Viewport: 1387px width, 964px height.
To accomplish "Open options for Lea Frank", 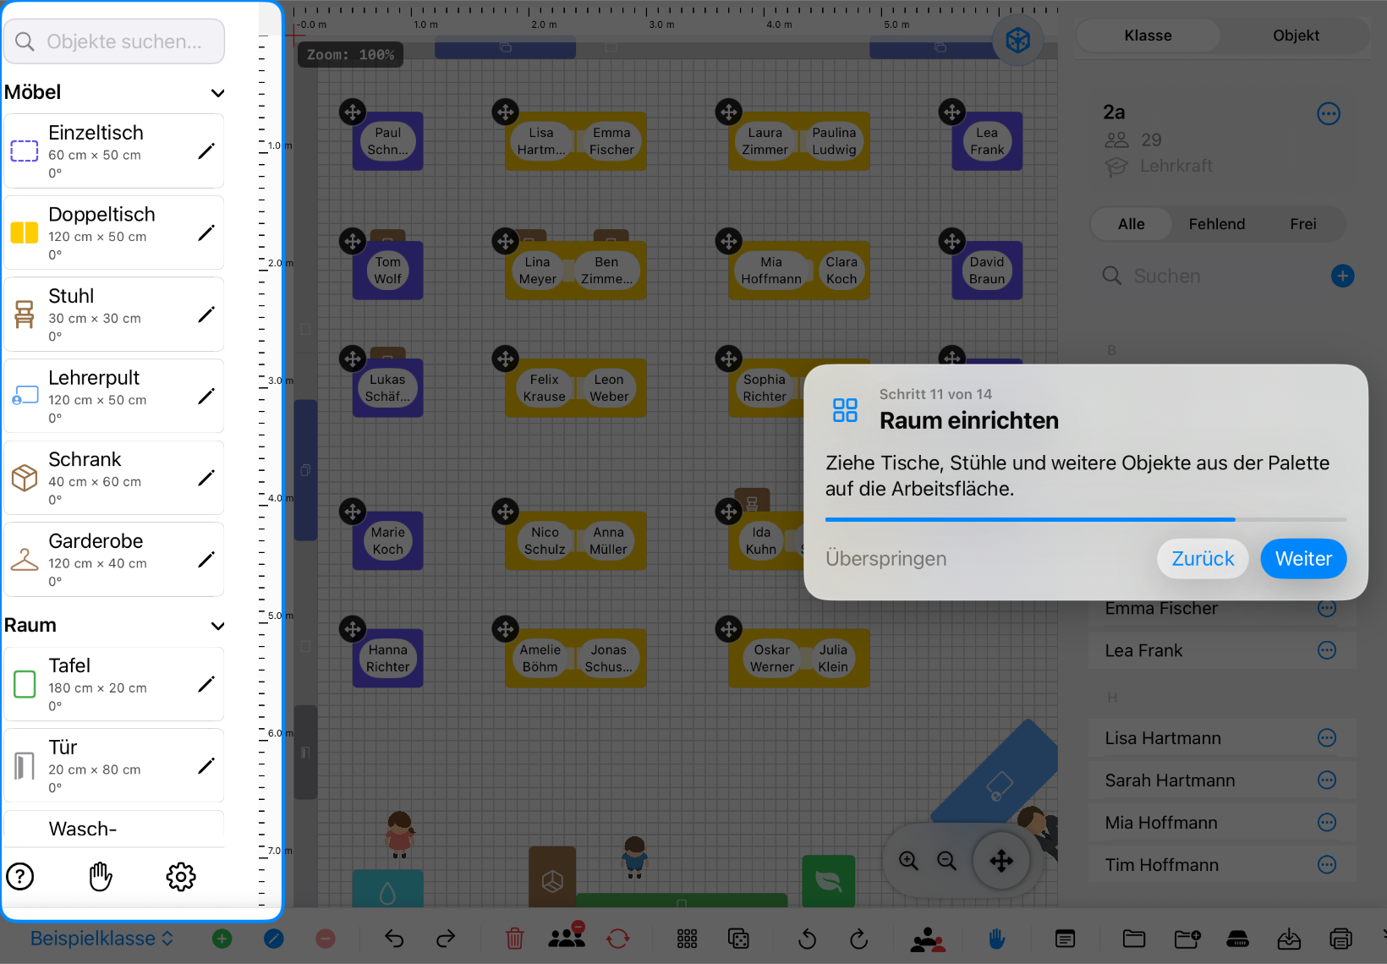I will tap(1327, 650).
